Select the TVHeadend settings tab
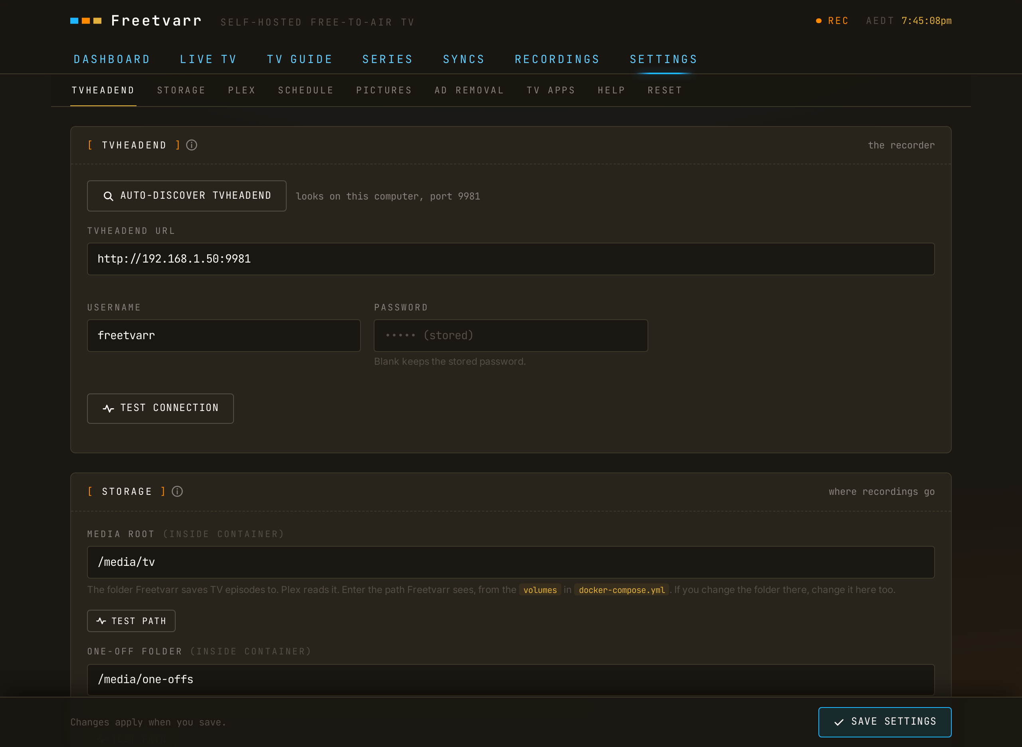 (103, 91)
